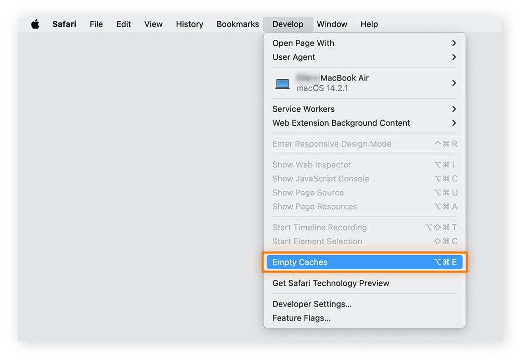Click Empty Caches menu item
Image resolution: width=520 pixels, height=359 pixels.
pyautogui.click(x=365, y=262)
